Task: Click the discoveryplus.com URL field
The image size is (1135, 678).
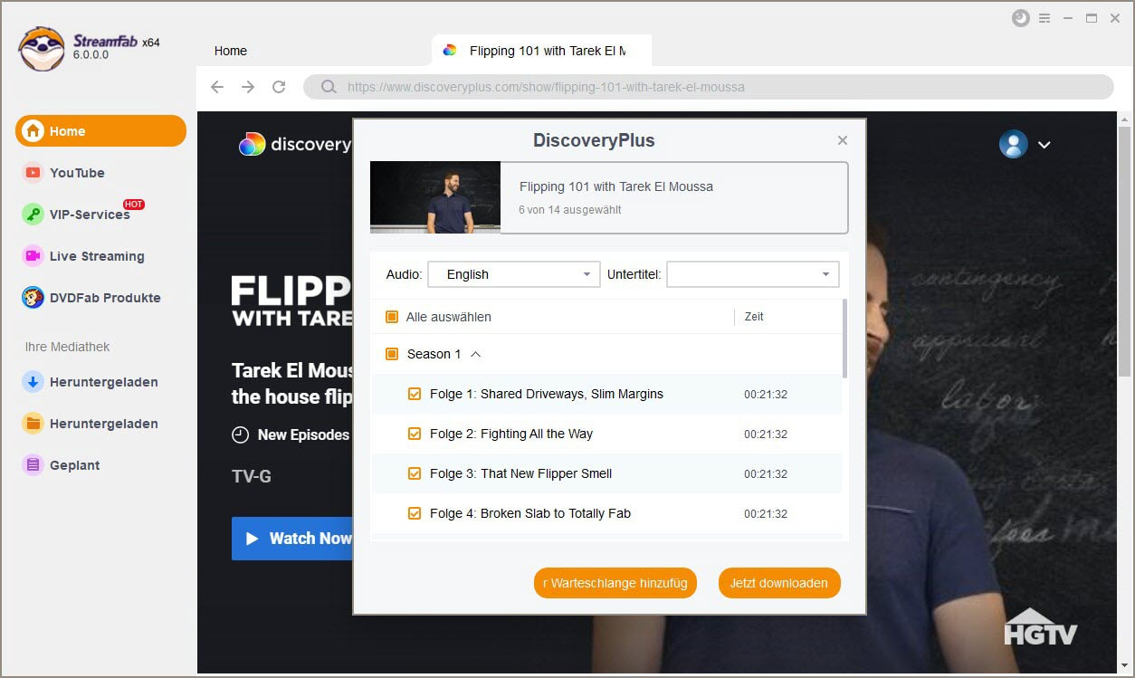Action: coord(709,87)
